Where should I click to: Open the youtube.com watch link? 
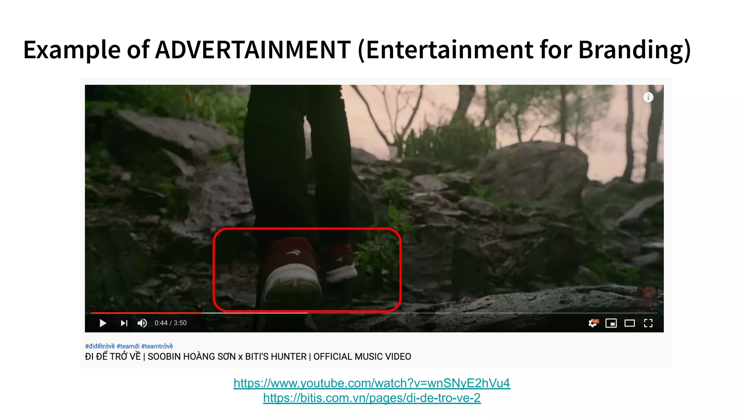point(372,383)
